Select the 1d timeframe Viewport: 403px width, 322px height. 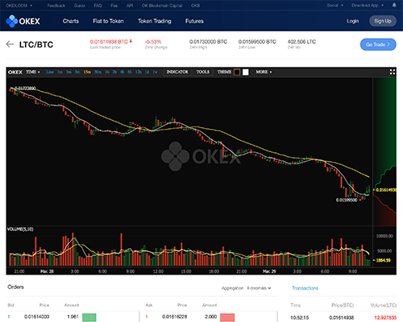click(147, 72)
